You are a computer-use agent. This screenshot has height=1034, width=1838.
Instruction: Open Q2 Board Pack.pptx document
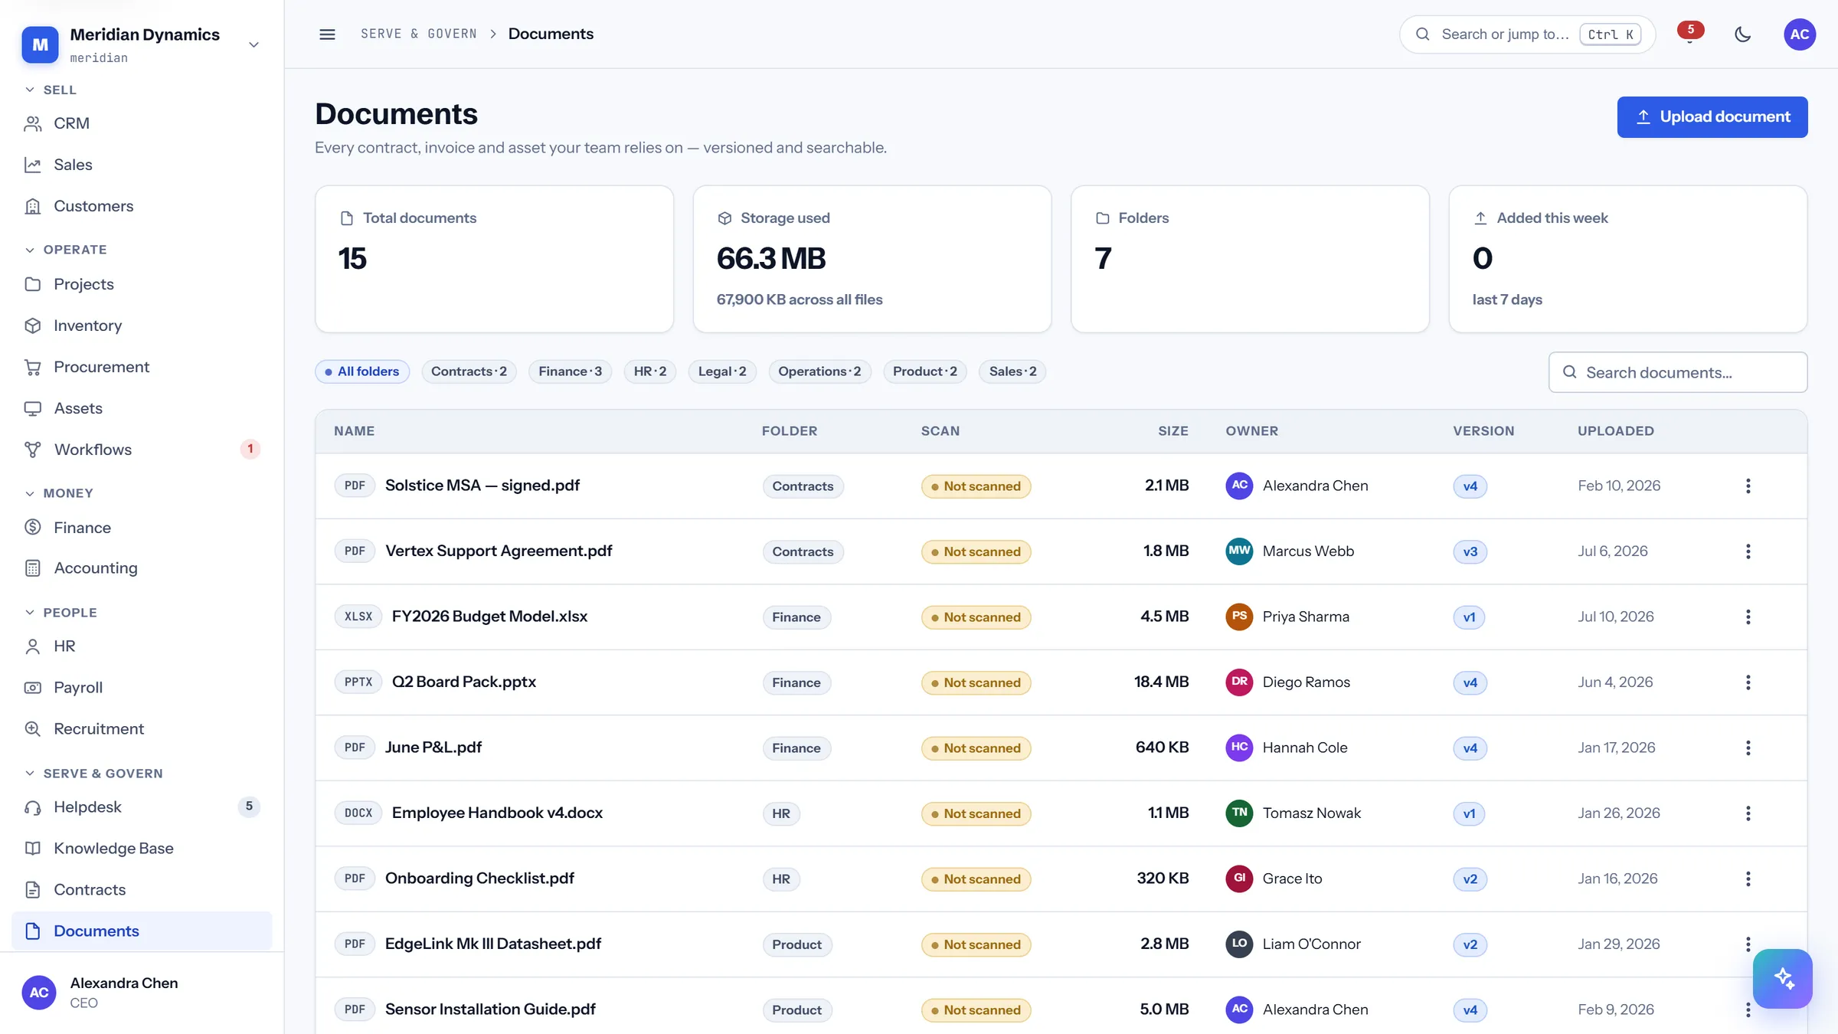point(464,682)
